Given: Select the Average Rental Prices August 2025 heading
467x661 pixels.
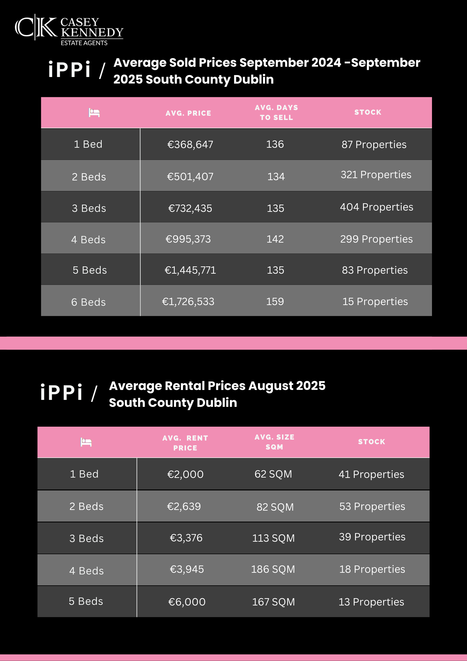Looking at the screenshot, I should coord(217,394).
